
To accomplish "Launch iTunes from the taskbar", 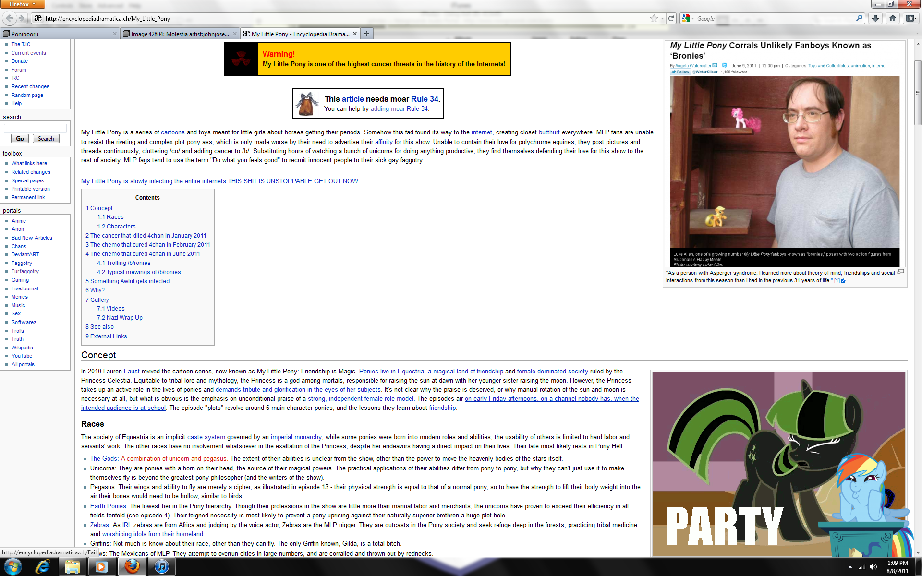I will (x=162, y=566).
